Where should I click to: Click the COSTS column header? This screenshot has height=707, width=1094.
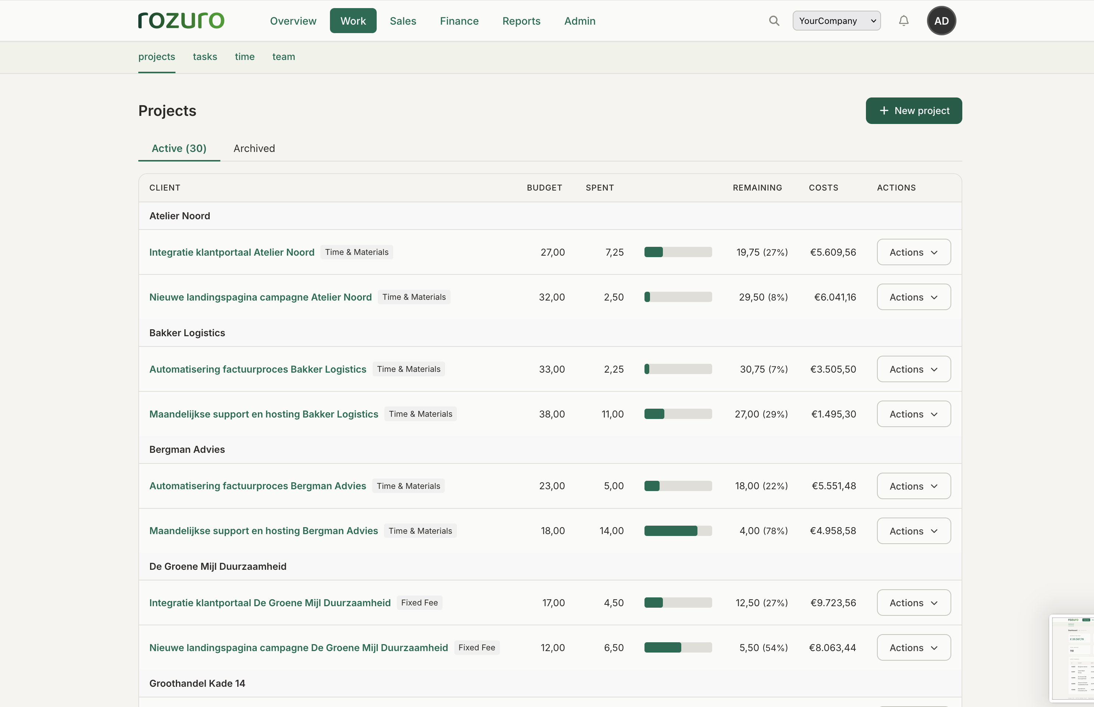point(823,188)
